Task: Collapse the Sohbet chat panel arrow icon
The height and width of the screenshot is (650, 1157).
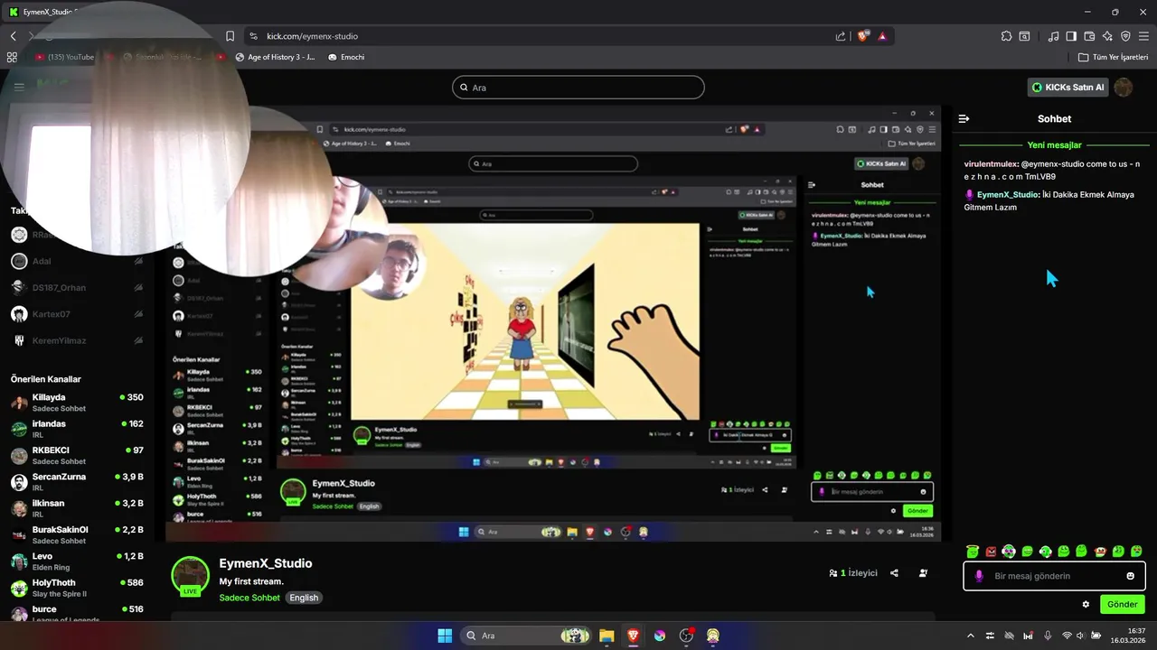Action: click(964, 118)
